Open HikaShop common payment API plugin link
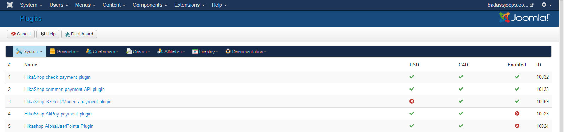 pyautogui.click(x=64, y=89)
